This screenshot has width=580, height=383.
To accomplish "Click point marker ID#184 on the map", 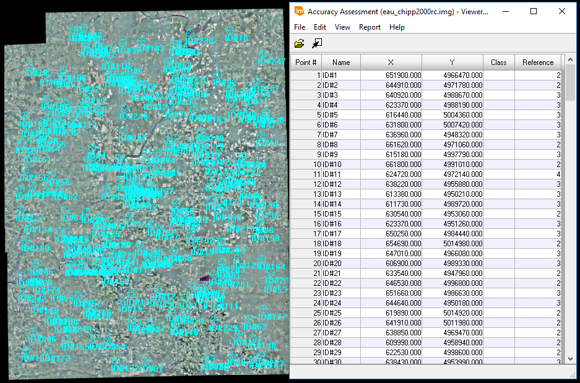I will point(262,259).
